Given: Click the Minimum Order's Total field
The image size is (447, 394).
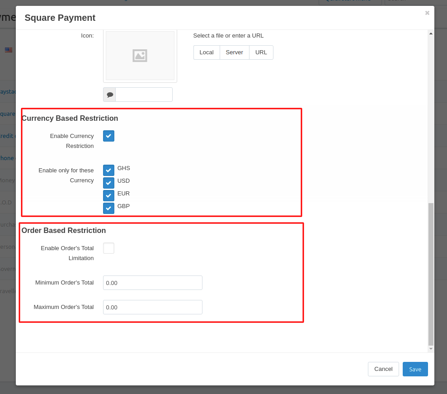Looking at the screenshot, I should 152,283.
